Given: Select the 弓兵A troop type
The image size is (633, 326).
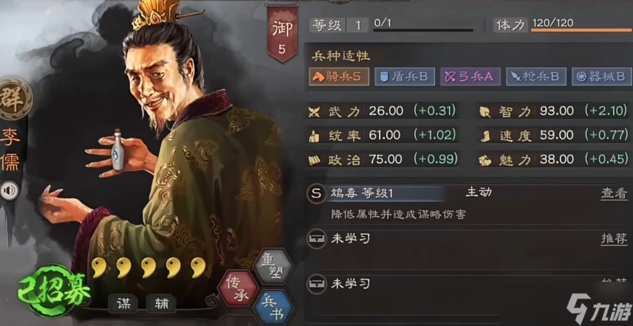Looking at the screenshot, I should click(x=471, y=77).
